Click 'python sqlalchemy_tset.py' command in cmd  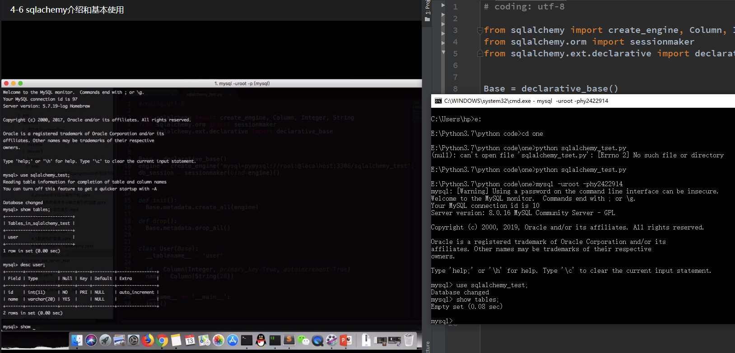coord(581,148)
